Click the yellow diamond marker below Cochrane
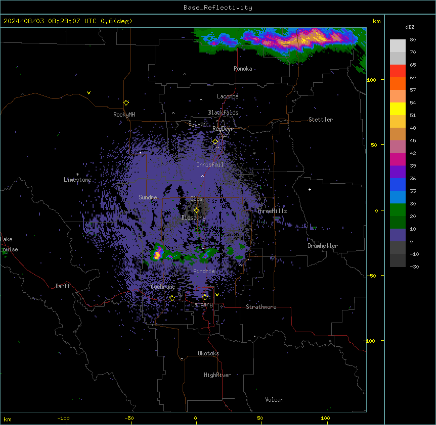This screenshot has height=425, width=436. (172, 298)
